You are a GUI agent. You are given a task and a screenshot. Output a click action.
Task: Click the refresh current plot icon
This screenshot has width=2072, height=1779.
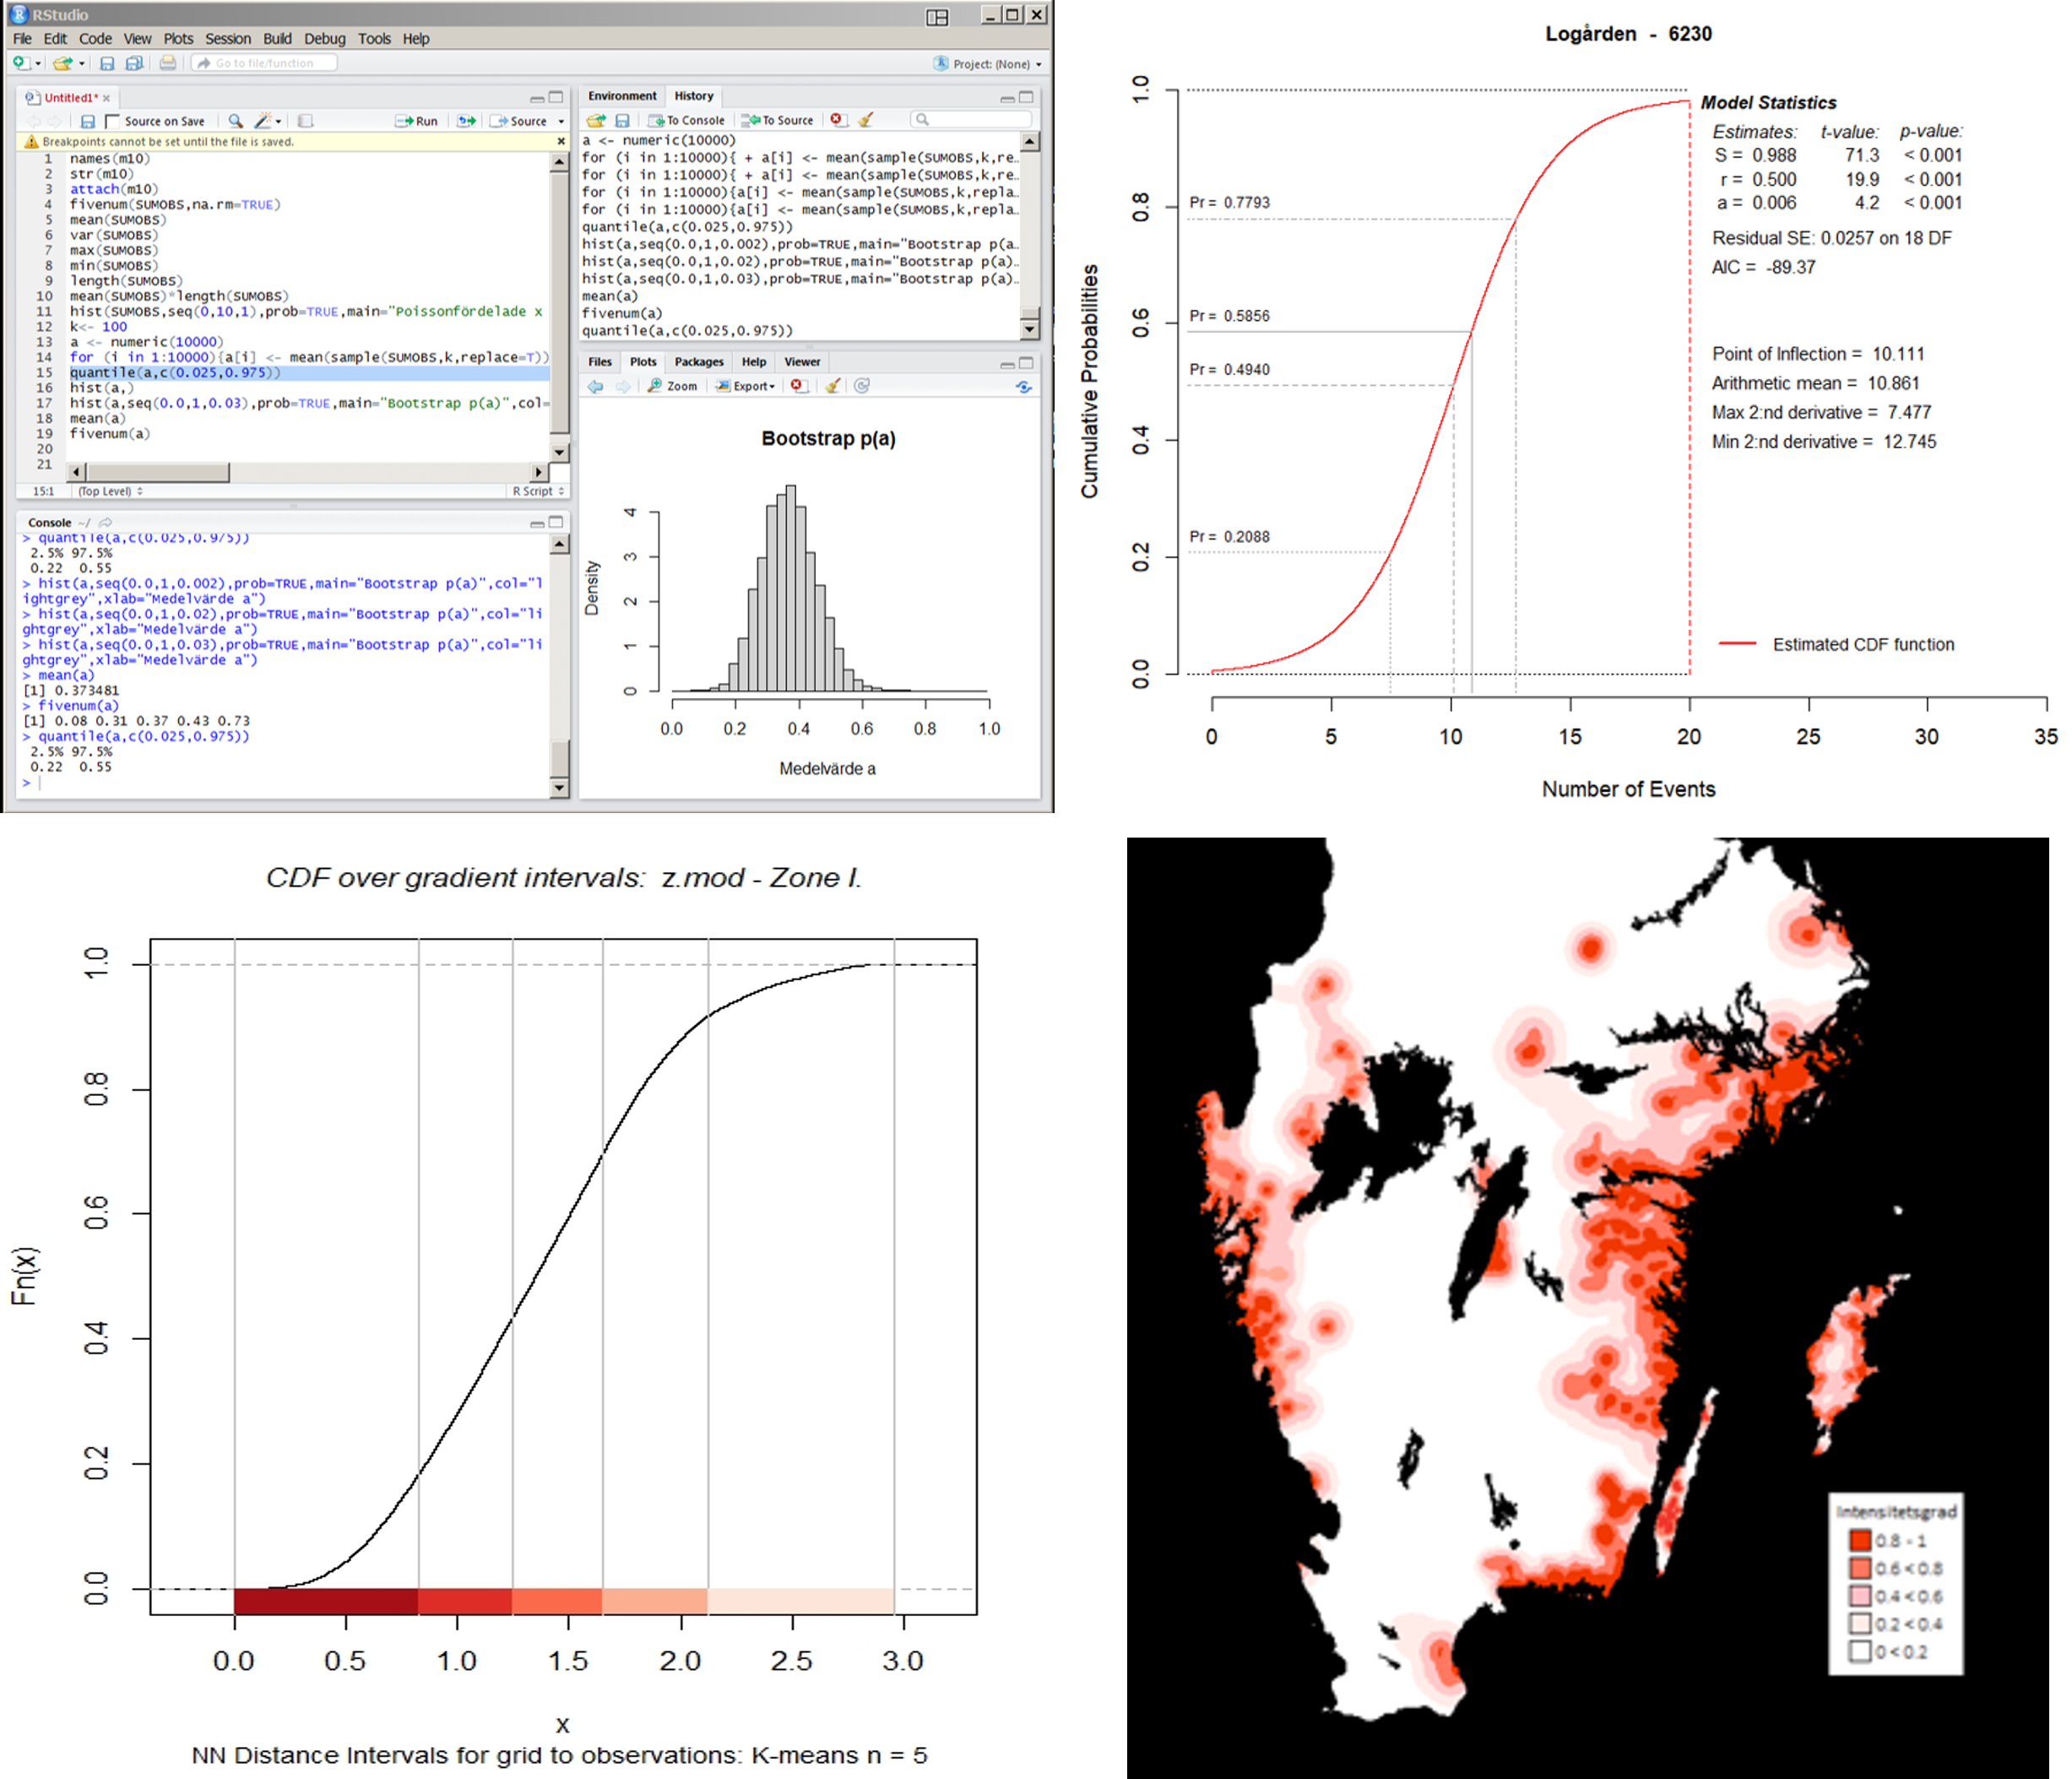point(862,386)
